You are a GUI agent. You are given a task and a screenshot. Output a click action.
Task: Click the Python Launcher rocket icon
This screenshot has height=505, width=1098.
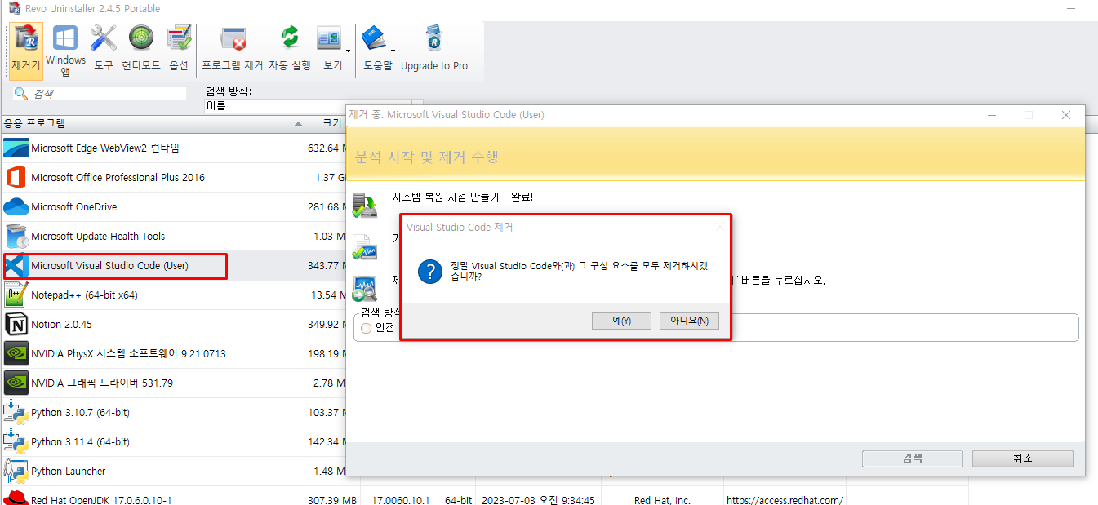coord(16,471)
